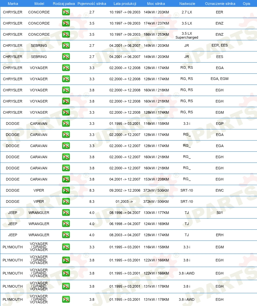Click the fuel icon in the Plymouth 3.3 EGM row
This screenshot has width=257, height=306.
tap(66, 247)
